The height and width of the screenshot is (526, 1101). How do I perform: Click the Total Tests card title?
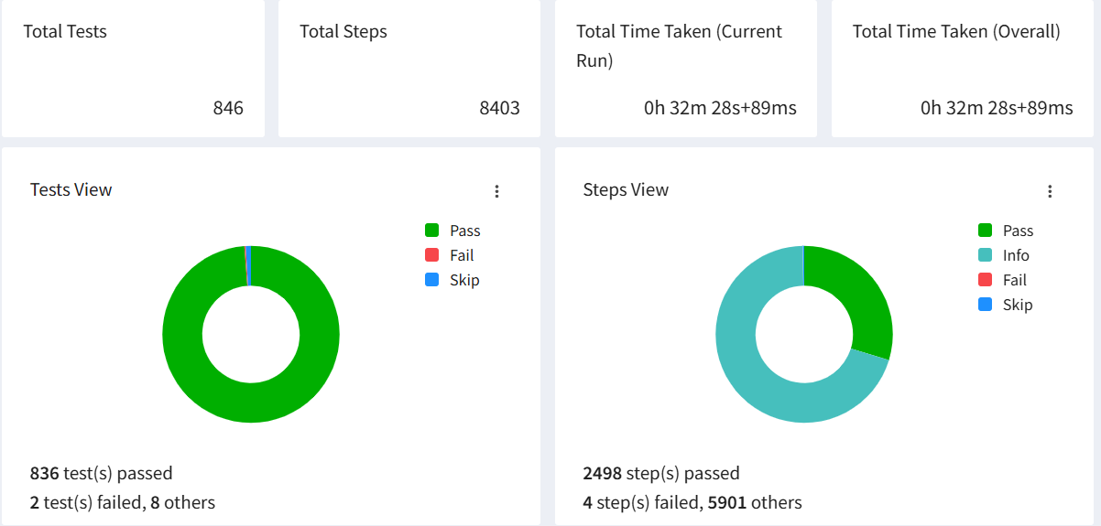coord(65,31)
